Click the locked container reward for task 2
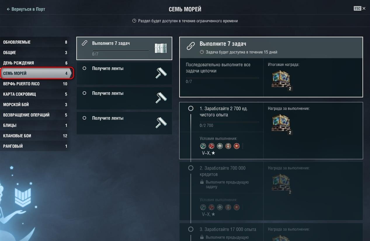This screenshot has height=241, width=370. pyautogui.click(x=281, y=183)
